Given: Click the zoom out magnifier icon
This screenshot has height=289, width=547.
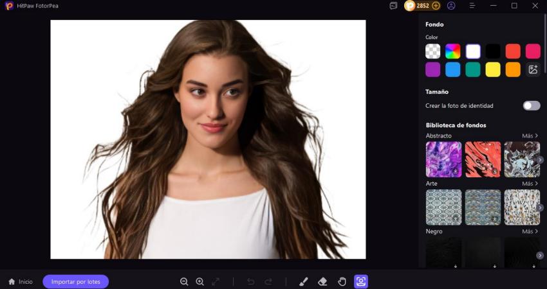Looking at the screenshot, I should [184, 281].
